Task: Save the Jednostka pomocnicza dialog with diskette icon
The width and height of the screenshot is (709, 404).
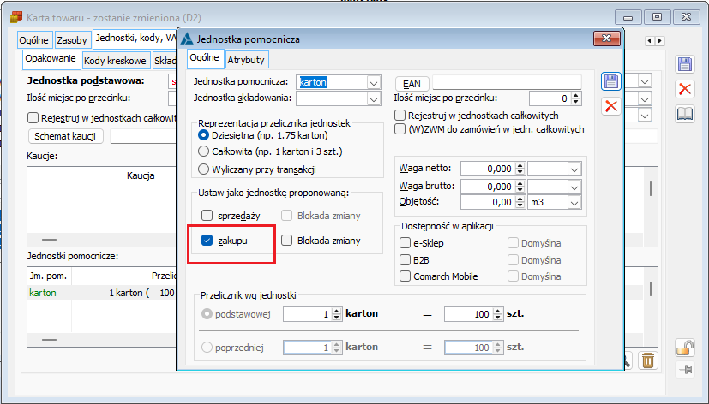Action: point(611,81)
